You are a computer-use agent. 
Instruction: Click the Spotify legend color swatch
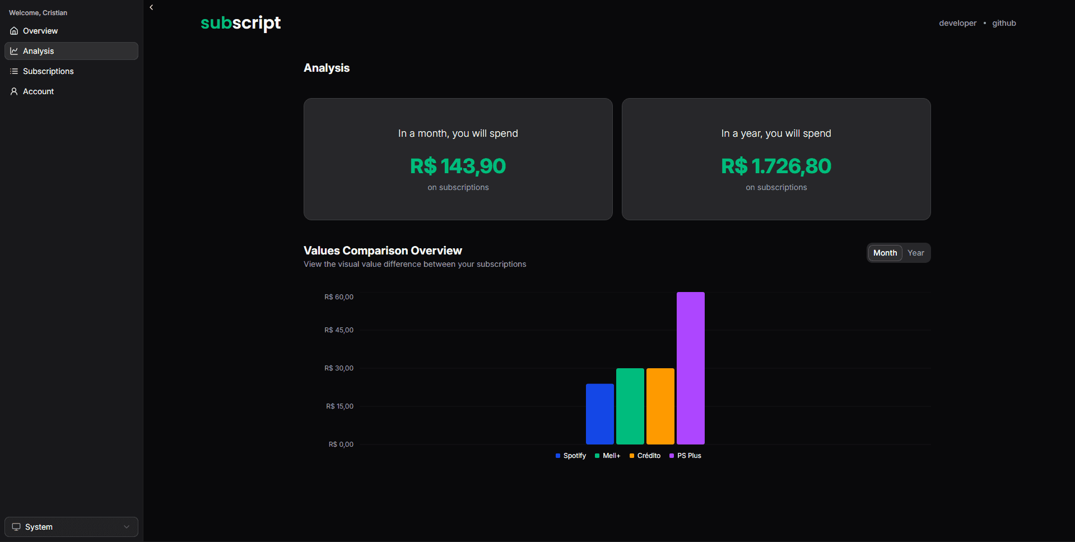[558, 456]
